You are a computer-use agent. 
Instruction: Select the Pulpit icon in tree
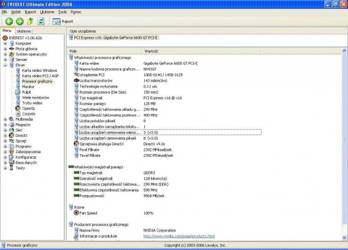tap(18, 92)
